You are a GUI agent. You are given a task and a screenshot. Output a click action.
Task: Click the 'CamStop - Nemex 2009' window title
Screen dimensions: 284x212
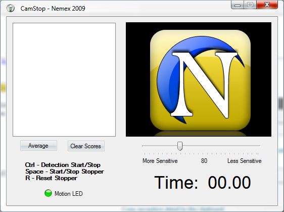pos(53,9)
